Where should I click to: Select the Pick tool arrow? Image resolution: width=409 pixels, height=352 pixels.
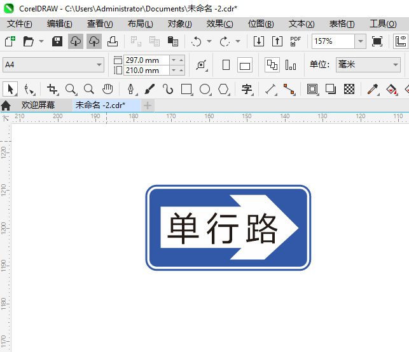click(x=10, y=89)
